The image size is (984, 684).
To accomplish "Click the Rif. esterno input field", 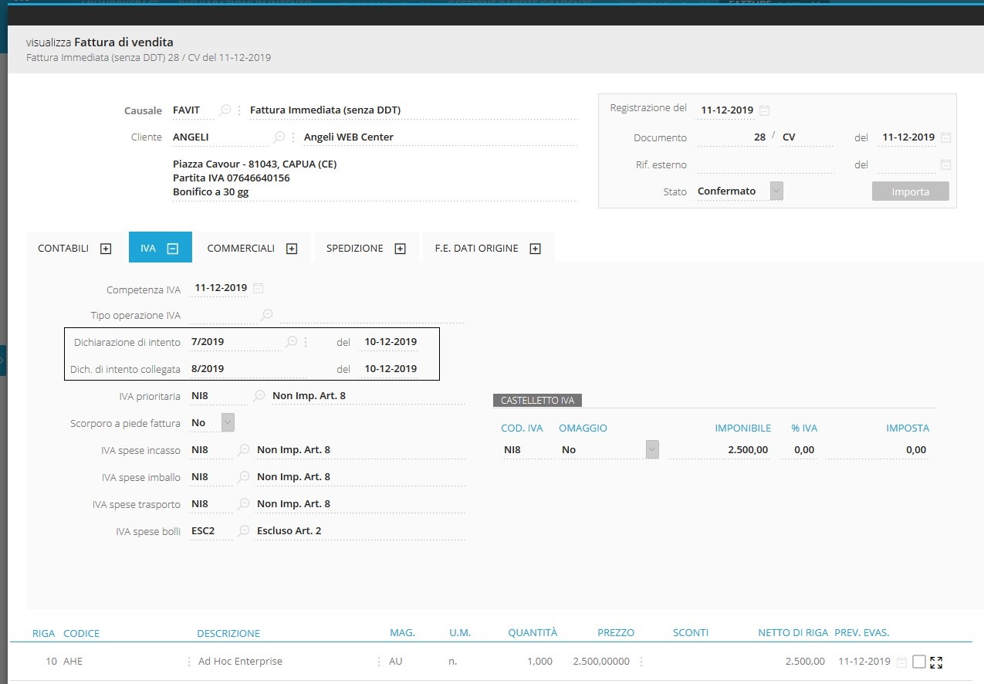I will [764, 164].
